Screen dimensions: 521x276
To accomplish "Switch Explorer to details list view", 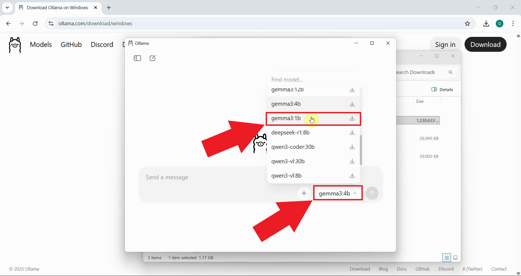I will pos(446,258).
